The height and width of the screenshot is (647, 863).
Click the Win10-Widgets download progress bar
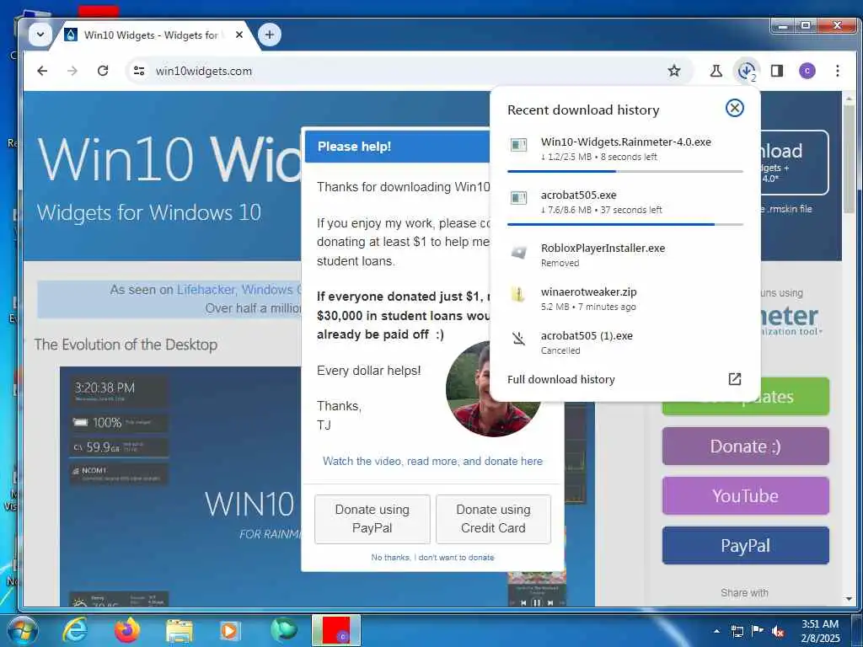[624, 171]
